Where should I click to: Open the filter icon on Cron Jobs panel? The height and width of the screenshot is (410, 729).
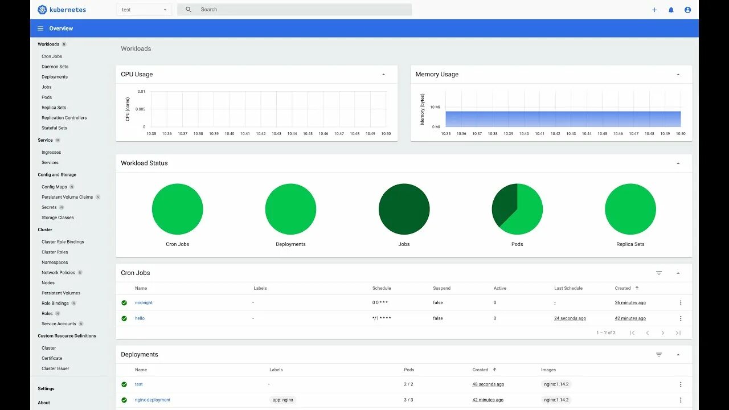click(659, 273)
